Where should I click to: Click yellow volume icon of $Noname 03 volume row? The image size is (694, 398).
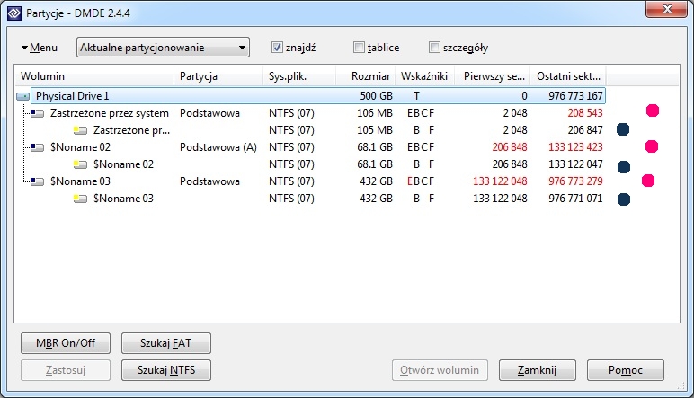coord(80,199)
